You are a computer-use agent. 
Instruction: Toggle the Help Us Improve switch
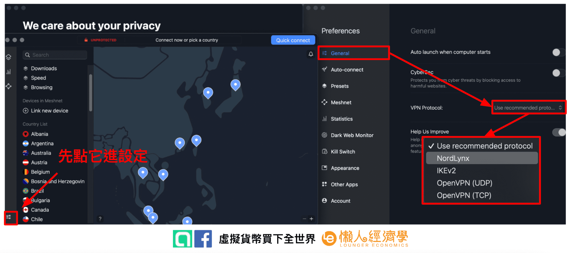tap(559, 132)
